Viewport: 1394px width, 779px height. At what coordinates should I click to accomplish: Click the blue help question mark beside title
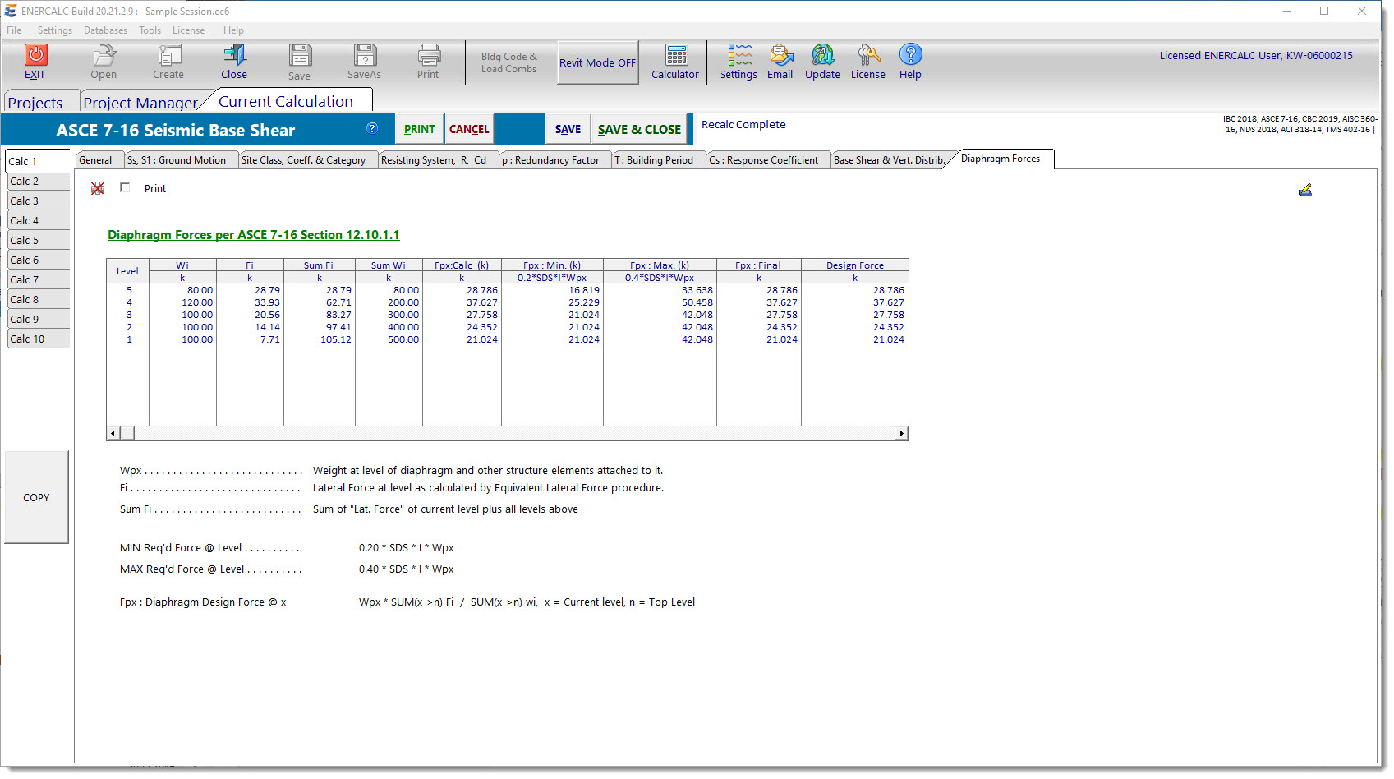tap(372, 128)
